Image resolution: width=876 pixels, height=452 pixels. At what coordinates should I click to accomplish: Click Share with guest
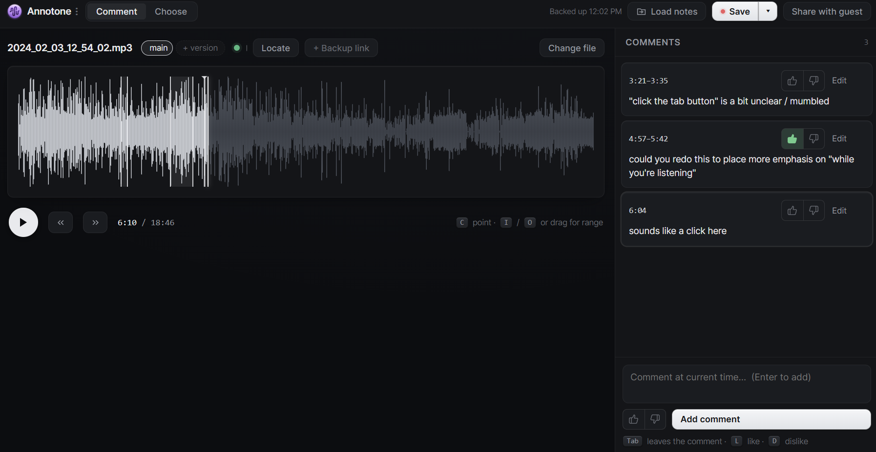[x=827, y=11]
